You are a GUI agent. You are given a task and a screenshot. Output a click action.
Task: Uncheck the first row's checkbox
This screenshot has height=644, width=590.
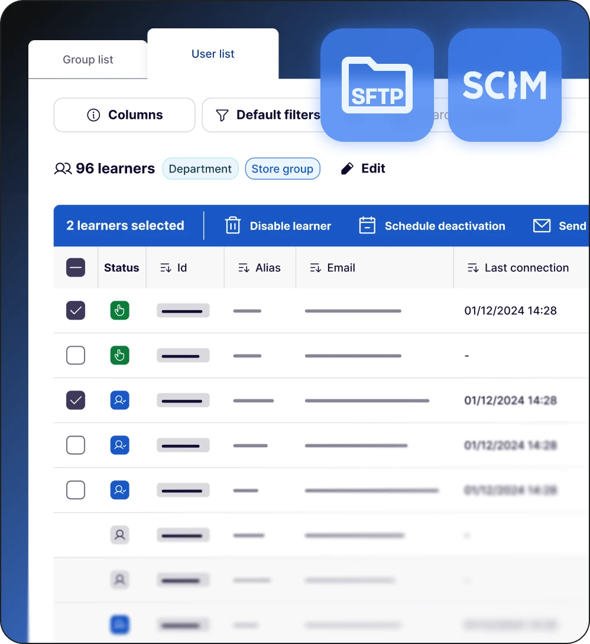coord(76,310)
